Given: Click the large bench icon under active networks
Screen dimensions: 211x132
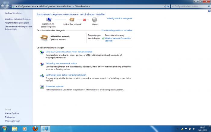Looking at the screenshot, I should coord(44,38).
